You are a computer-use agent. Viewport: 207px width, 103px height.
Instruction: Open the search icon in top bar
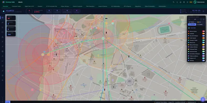coord(174,2)
